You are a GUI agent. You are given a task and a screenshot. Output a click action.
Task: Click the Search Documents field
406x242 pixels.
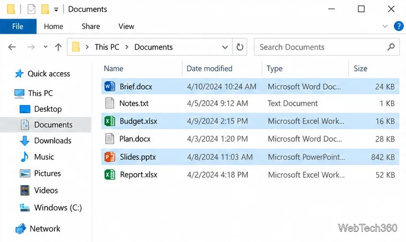[x=327, y=47]
